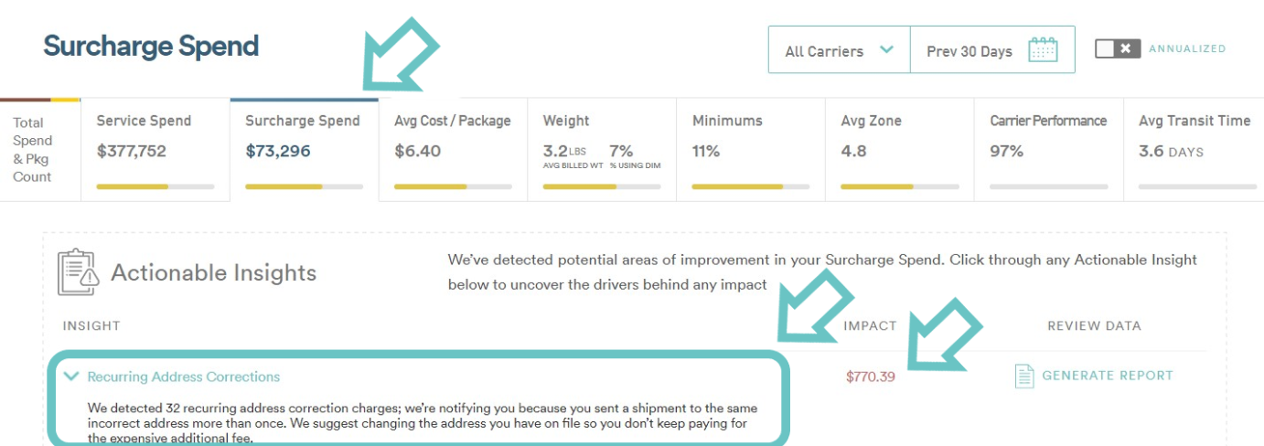Switch to the Minimums tab
This screenshot has width=1264, height=446.
tap(751, 150)
